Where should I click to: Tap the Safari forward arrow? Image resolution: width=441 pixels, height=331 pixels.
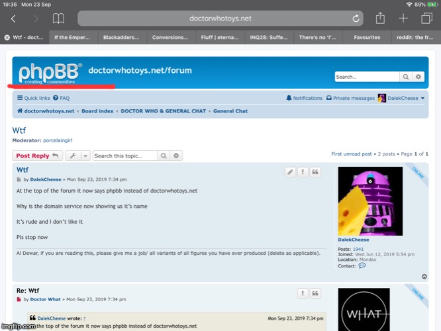coord(36,19)
